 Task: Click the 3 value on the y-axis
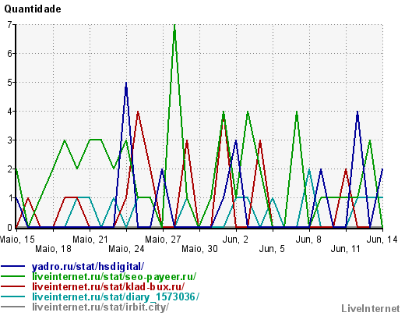(9, 140)
